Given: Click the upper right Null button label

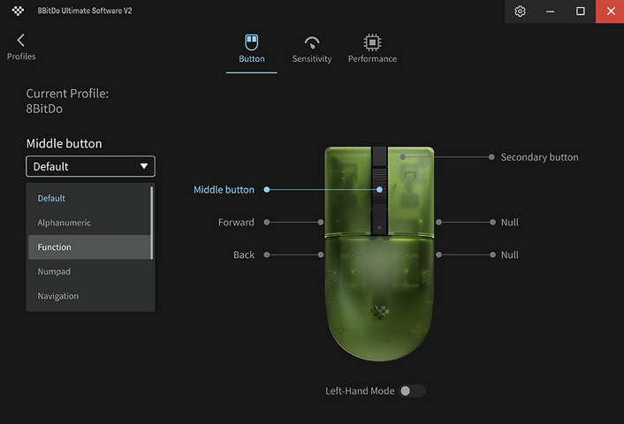Looking at the screenshot, I should [509, 223].
